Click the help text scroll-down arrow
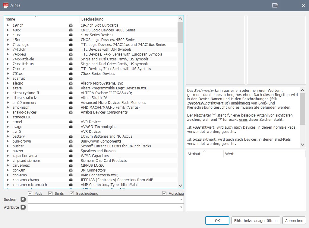The height and width of the screenshot is (228, 309). 302,144
